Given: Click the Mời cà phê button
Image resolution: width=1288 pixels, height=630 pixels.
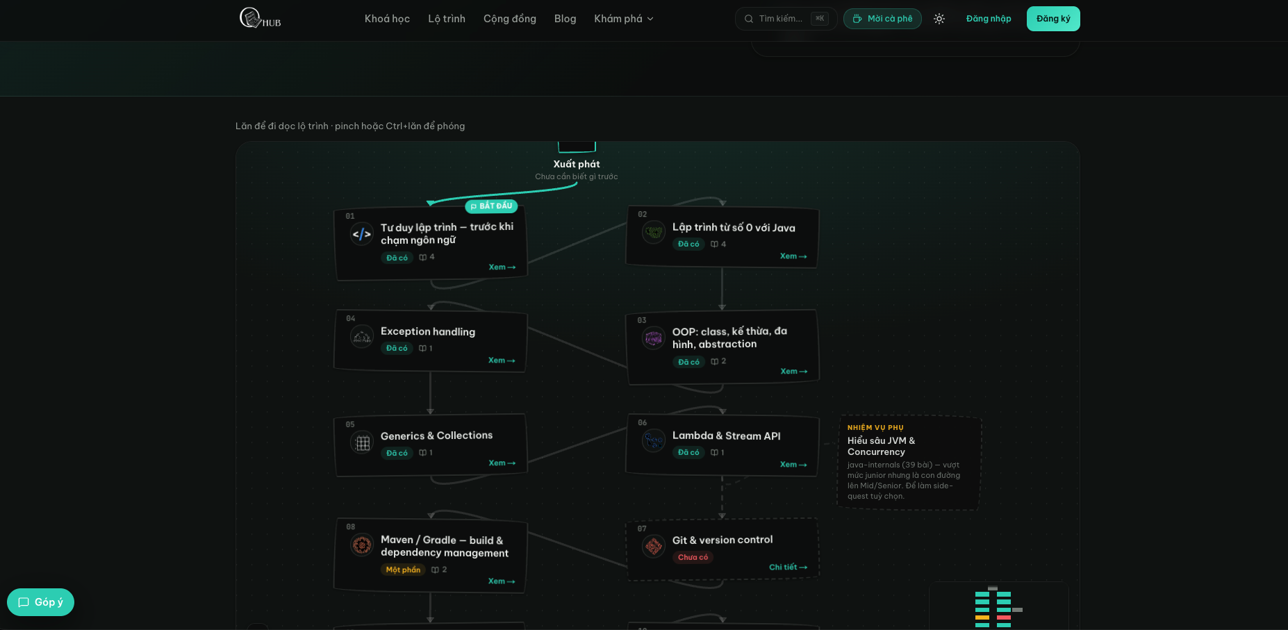Looking at the screenshot, I should coord(882,19).
